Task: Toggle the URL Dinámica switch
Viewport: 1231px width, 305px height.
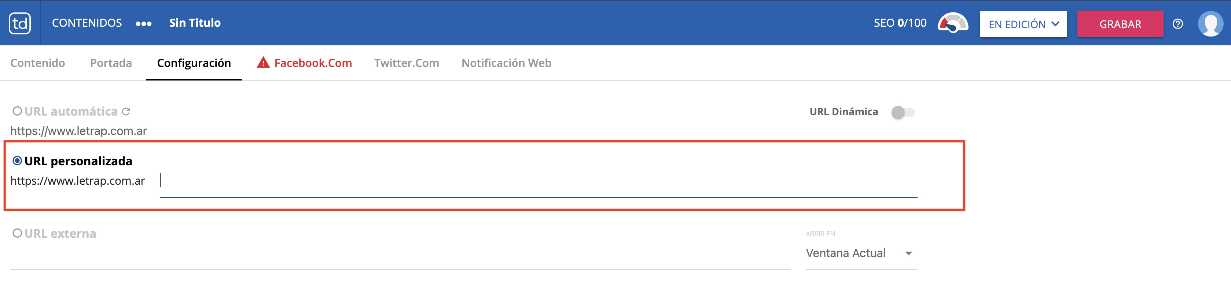Action: 903,113
